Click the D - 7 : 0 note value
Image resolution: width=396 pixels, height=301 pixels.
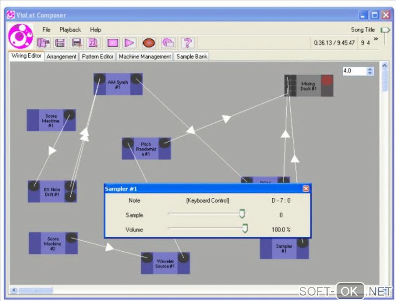pyautogui.click(x=281, y=200)
